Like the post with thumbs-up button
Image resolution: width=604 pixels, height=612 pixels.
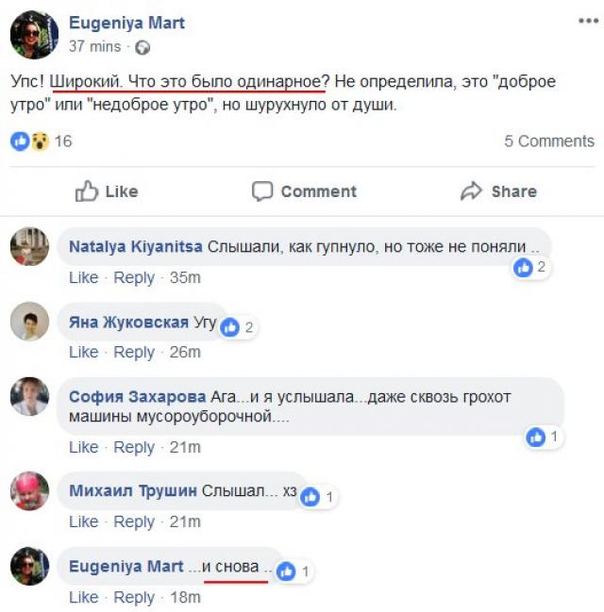(107, 191)
